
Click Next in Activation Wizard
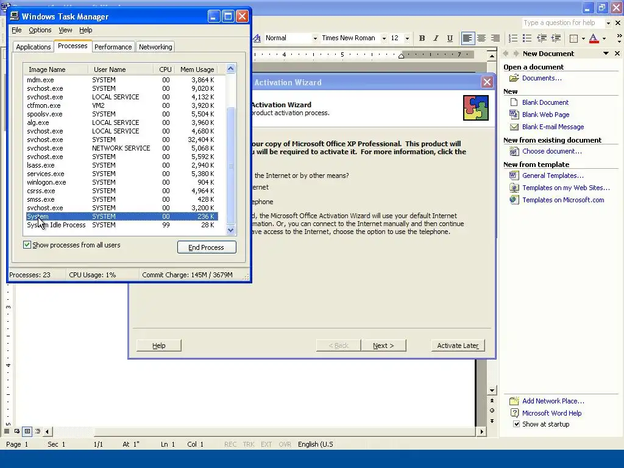click(384, 346)
